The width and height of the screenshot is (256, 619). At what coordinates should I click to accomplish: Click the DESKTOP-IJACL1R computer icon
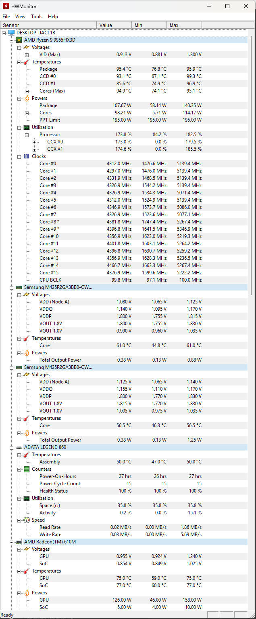(x=11, y=33)
